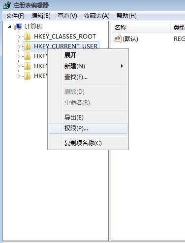
Task: Select the (默认) value name
Action: 130,39
